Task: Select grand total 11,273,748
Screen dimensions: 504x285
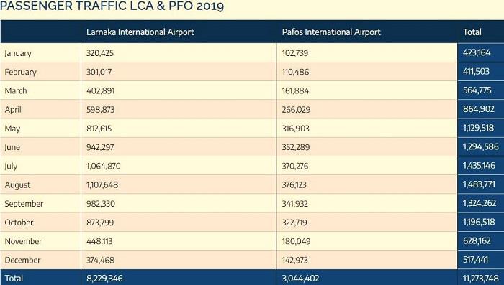Action: tap(481, 279)
